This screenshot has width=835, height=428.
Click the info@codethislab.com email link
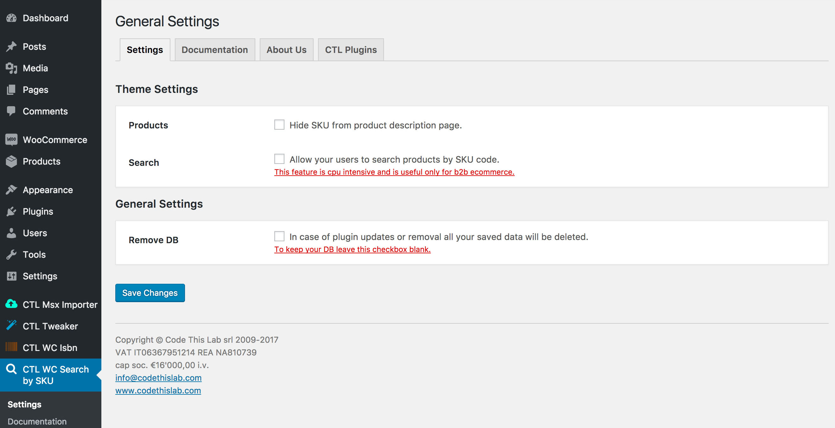(158, 378)
